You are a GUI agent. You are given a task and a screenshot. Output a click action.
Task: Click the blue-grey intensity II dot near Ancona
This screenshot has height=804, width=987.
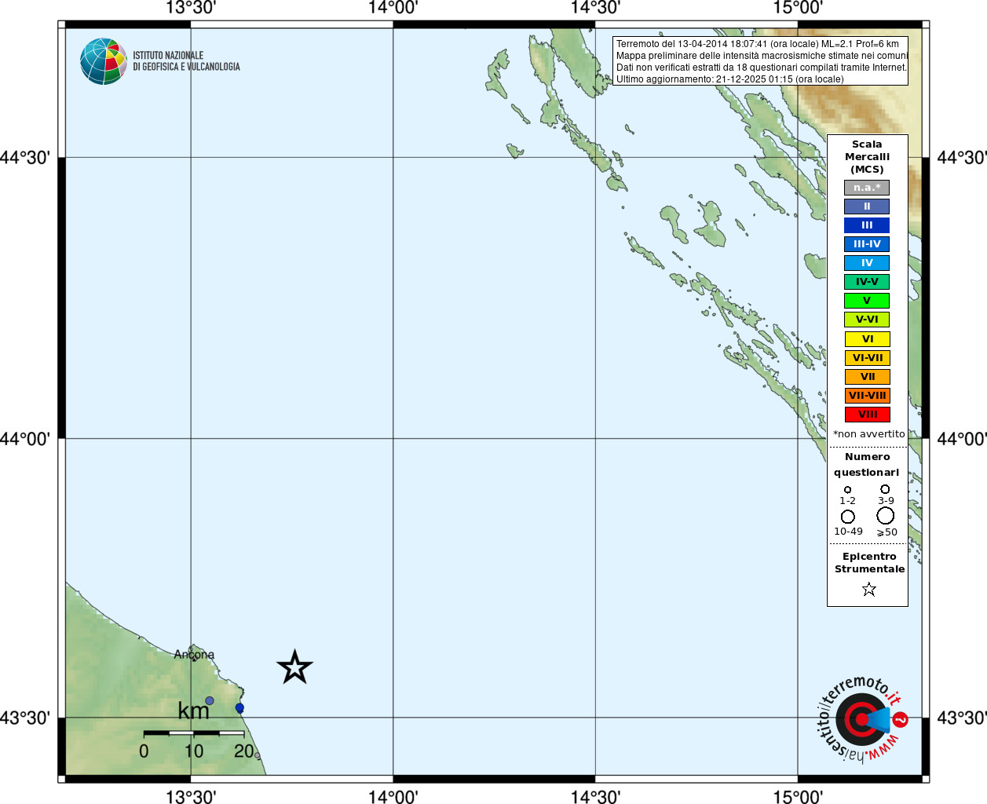pyautogui.click(x=210, y=700)
